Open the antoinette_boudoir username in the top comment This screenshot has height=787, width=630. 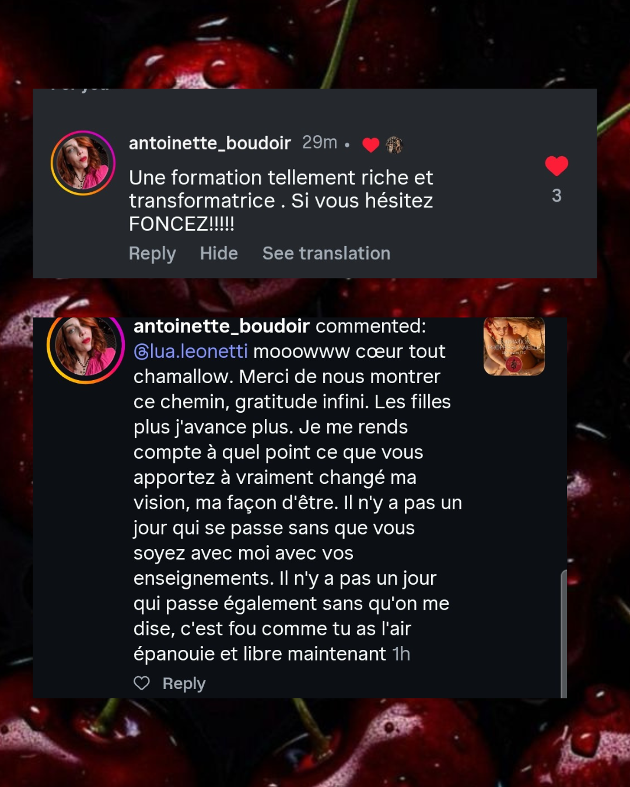pyautogui.click(x=210, y=143)
